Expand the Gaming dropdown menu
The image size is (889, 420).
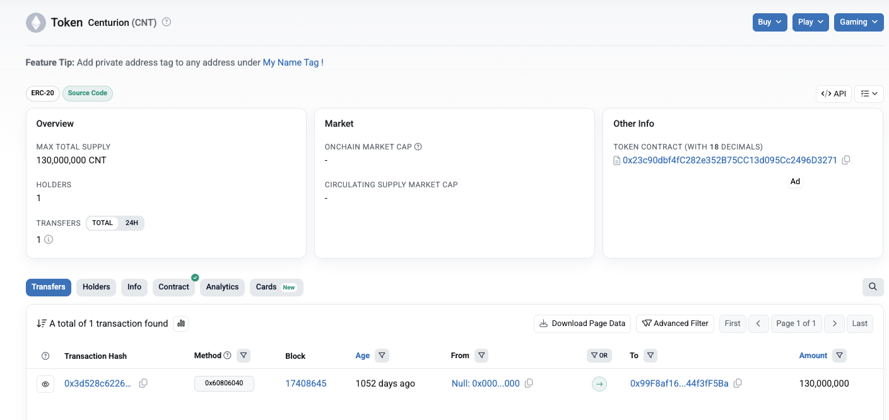858,22
